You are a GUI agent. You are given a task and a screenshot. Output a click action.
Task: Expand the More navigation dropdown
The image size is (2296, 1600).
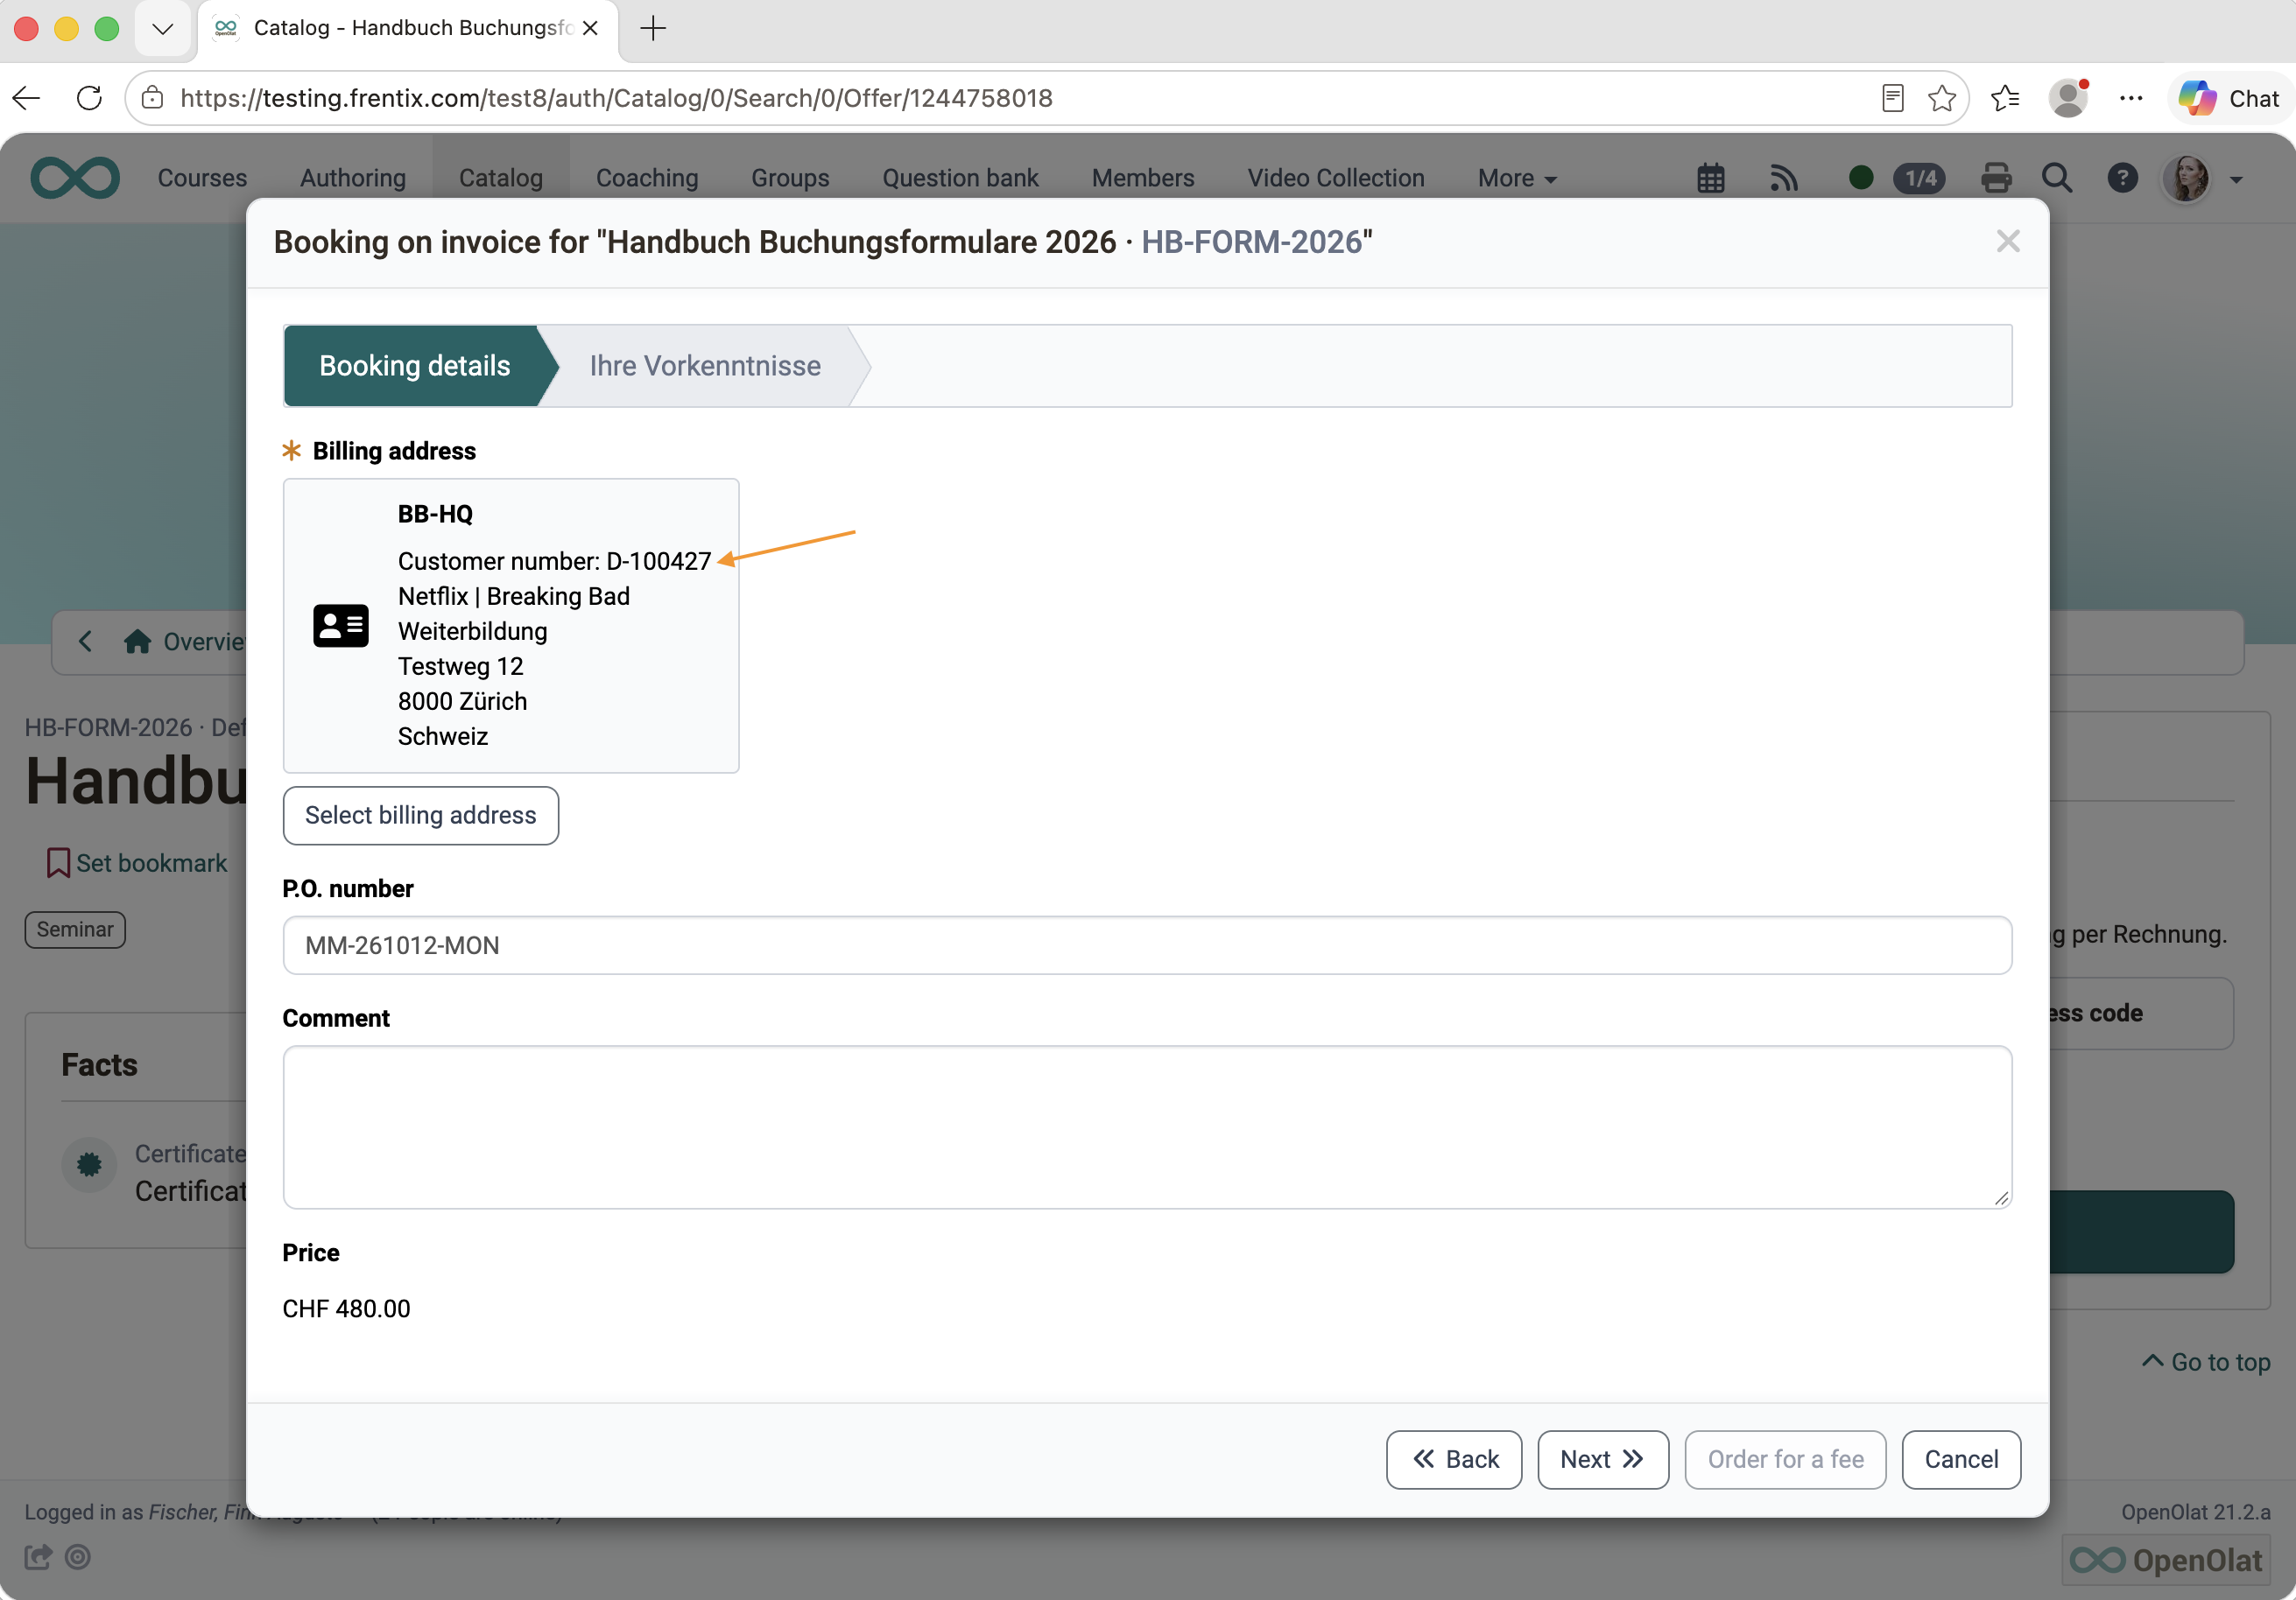tap(1517, 178)
